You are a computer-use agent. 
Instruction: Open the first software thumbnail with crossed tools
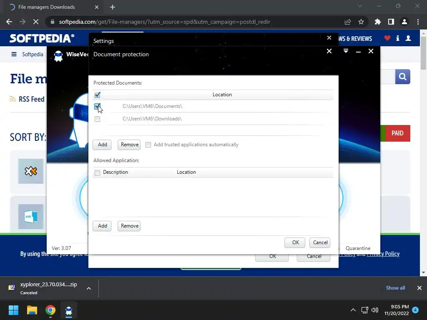tap(31, 171)
